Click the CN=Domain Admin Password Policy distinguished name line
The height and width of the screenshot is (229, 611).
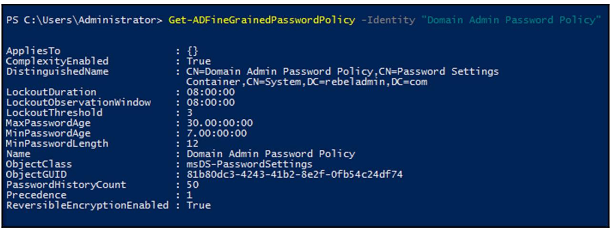tap(343, 71)
